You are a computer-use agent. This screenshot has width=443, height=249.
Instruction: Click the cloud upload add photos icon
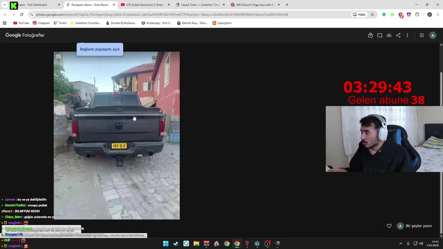coord(389,35)
